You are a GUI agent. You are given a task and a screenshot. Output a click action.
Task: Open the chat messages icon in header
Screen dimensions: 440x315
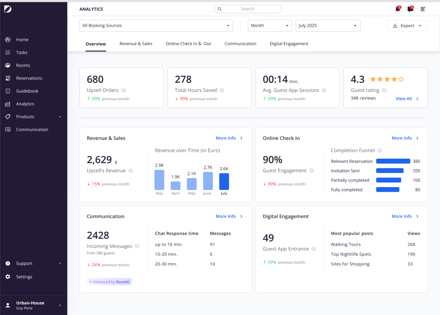tap(410, 9)
